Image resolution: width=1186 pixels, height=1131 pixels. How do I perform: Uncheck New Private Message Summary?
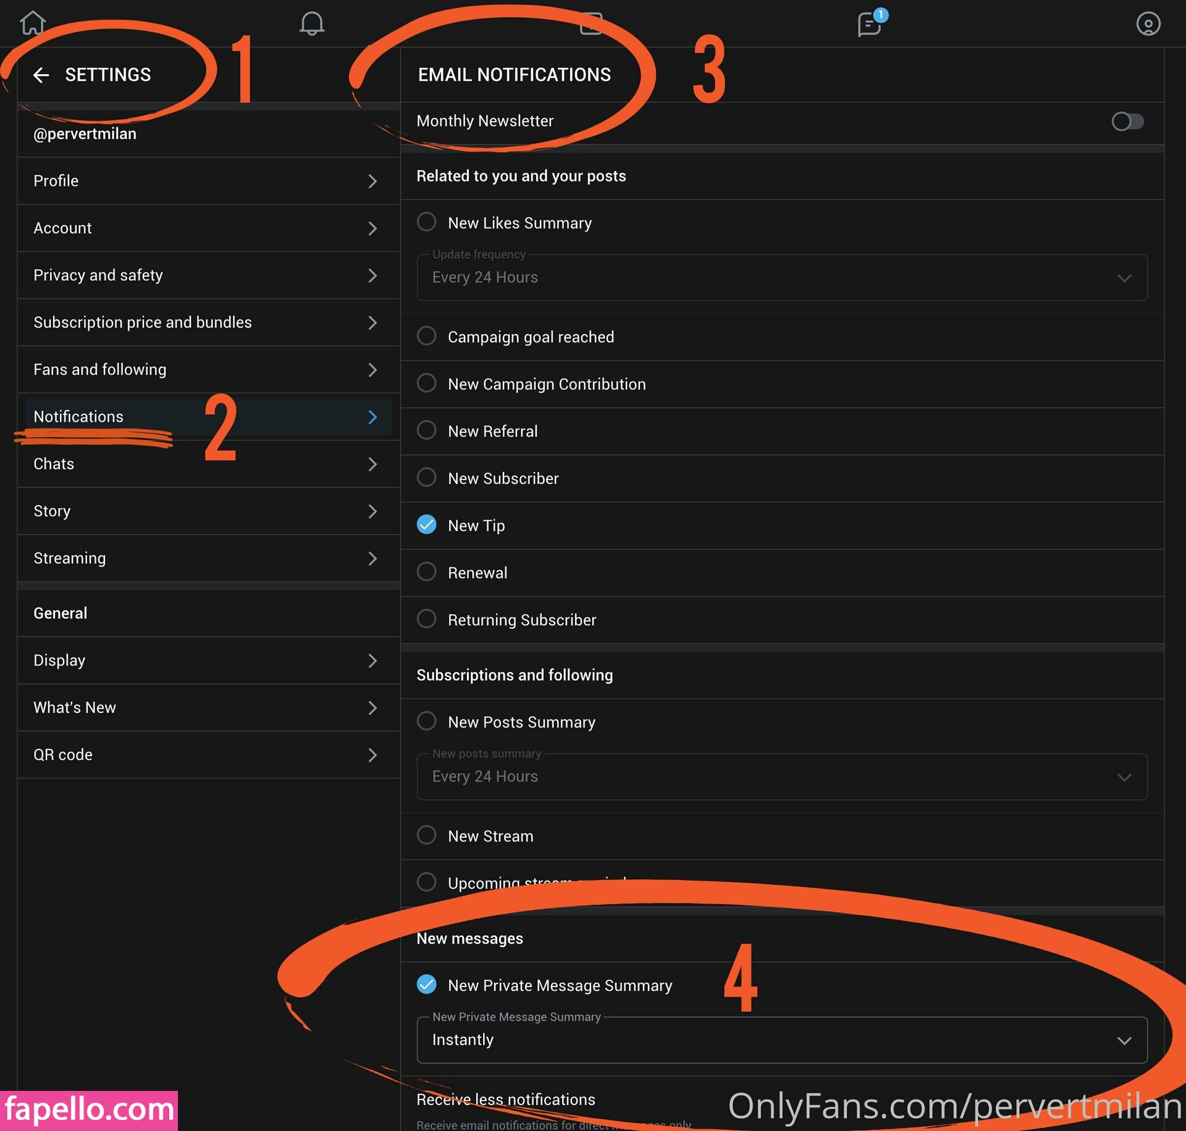tap(426, 985)
